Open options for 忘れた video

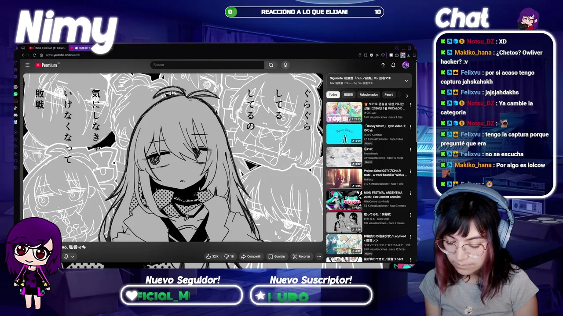pos(410,149)
